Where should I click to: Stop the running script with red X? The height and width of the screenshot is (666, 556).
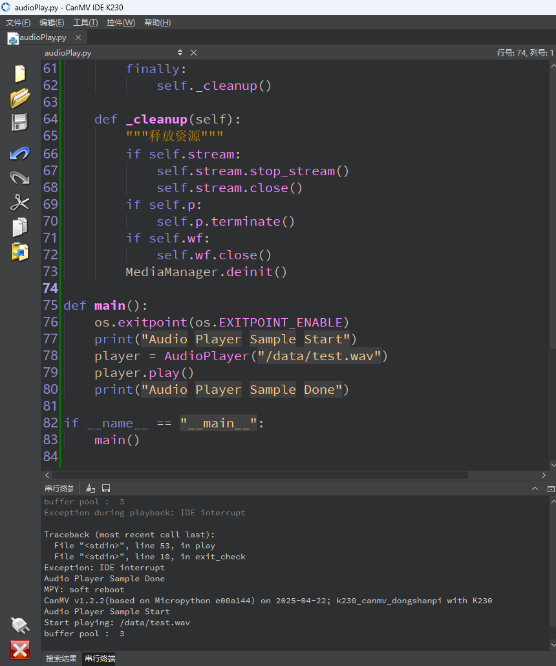click(20, 650)
